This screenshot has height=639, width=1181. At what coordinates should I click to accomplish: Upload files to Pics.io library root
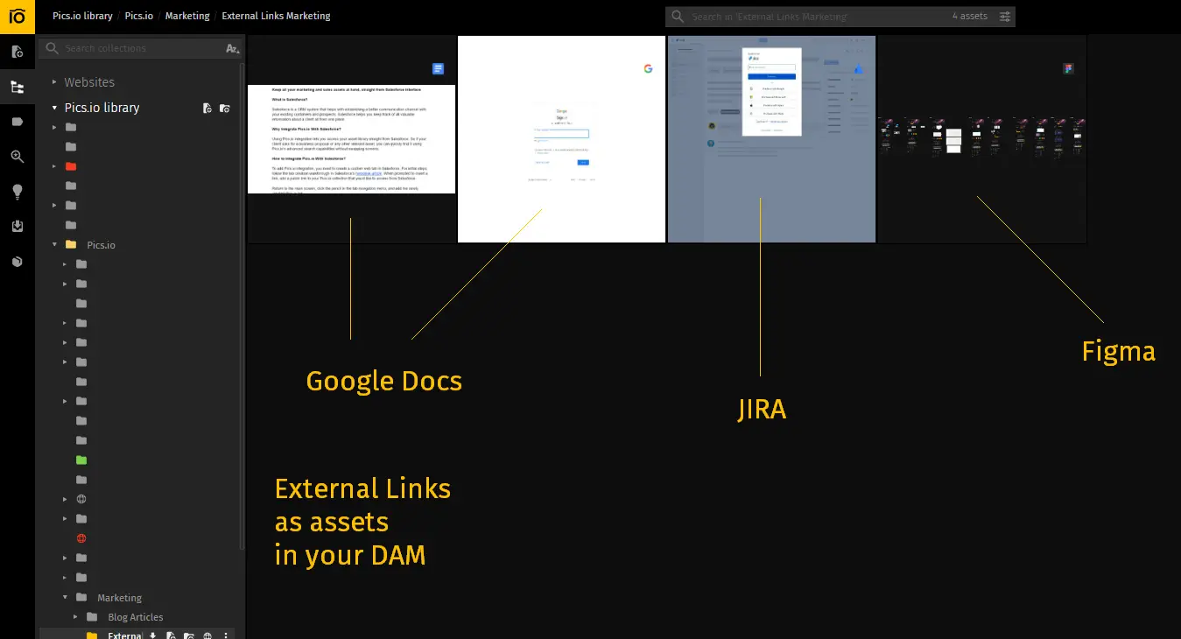(x=207, y=108)
